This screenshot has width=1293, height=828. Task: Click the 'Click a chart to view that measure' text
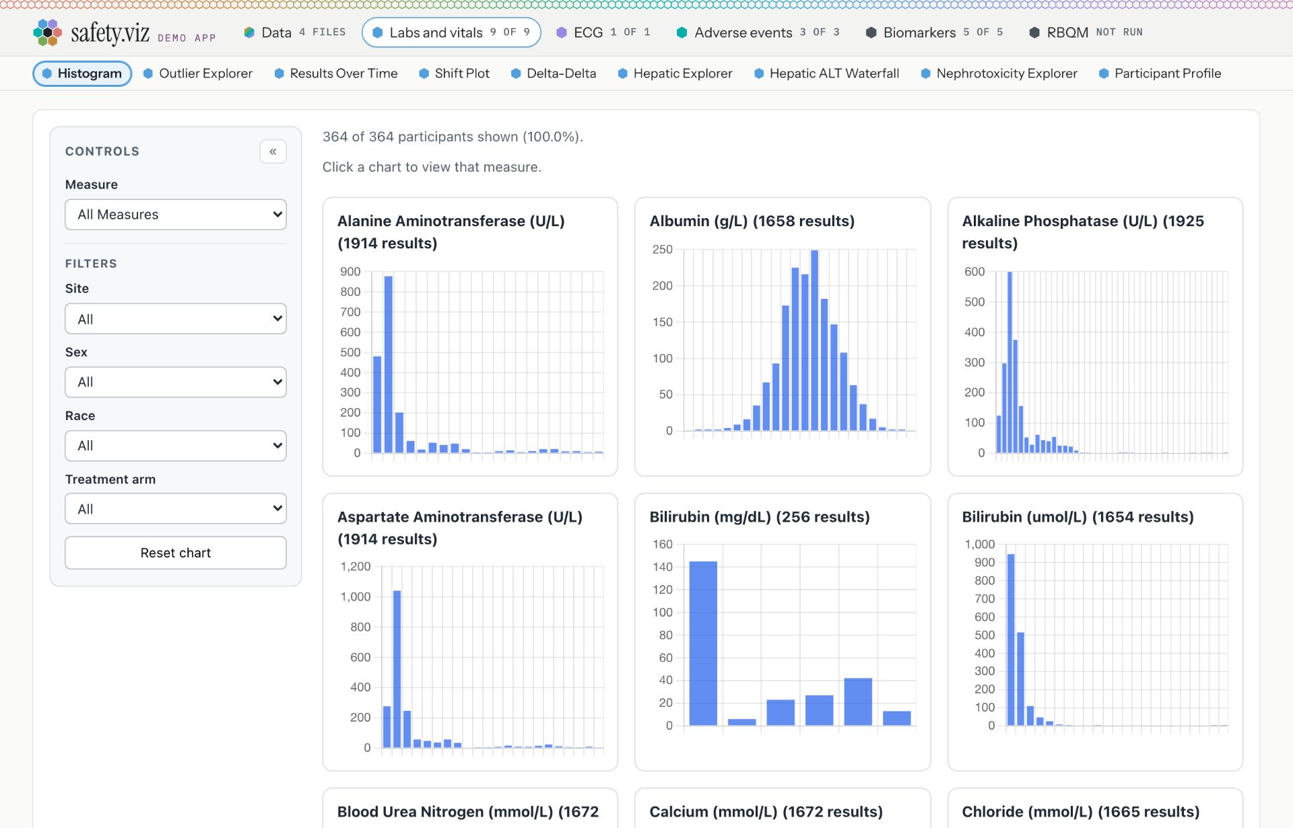432,167
